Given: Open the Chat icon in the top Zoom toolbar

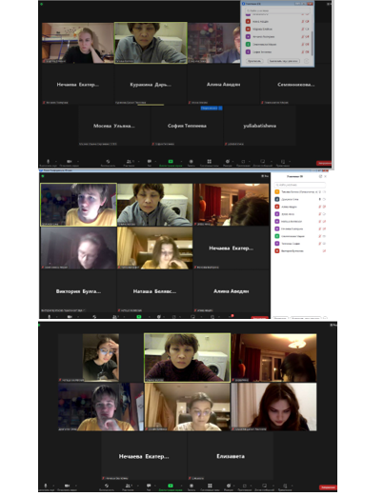Looking at the screenshot, I should click(x=150, y=161).
